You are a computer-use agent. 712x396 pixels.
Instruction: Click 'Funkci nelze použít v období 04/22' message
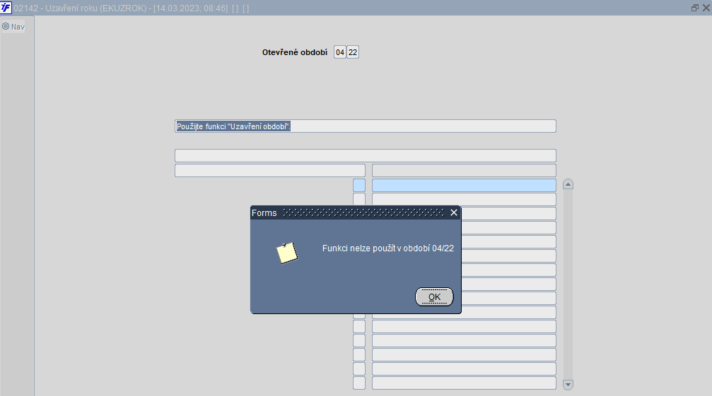click(x=387, y=248)
